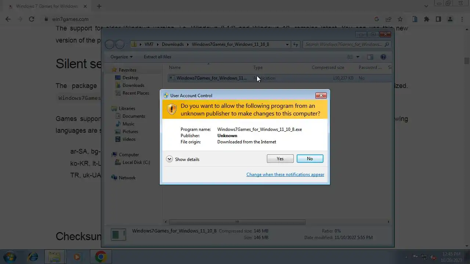The image size is (470, 264).
Task: Close the User Account Control dialog
Action: [321, 95]
